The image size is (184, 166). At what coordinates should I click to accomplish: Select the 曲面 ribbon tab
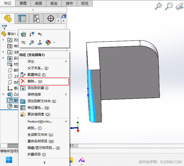pyautogui.click(x=39, y=3)
